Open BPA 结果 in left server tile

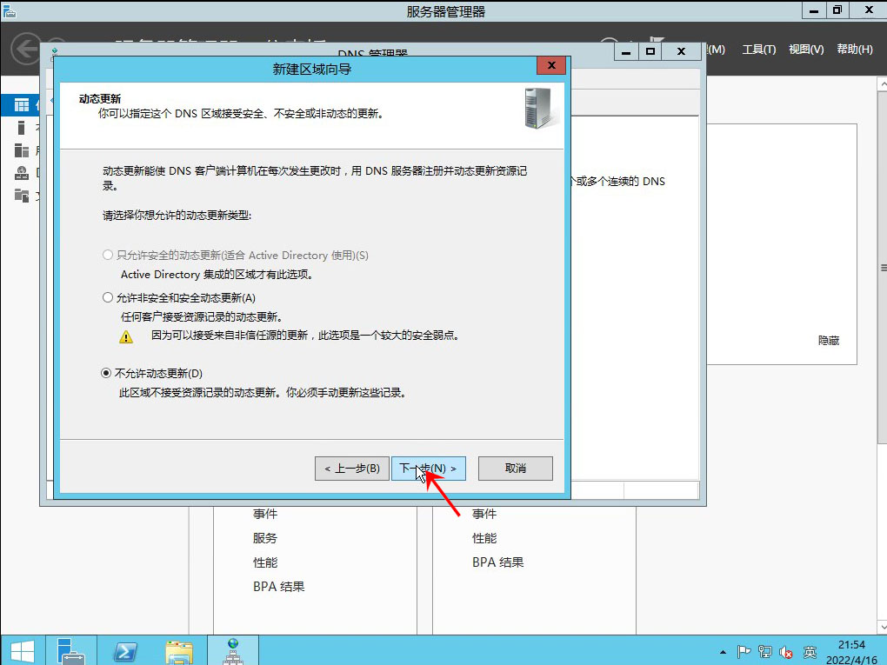click(x=279, y=587)
